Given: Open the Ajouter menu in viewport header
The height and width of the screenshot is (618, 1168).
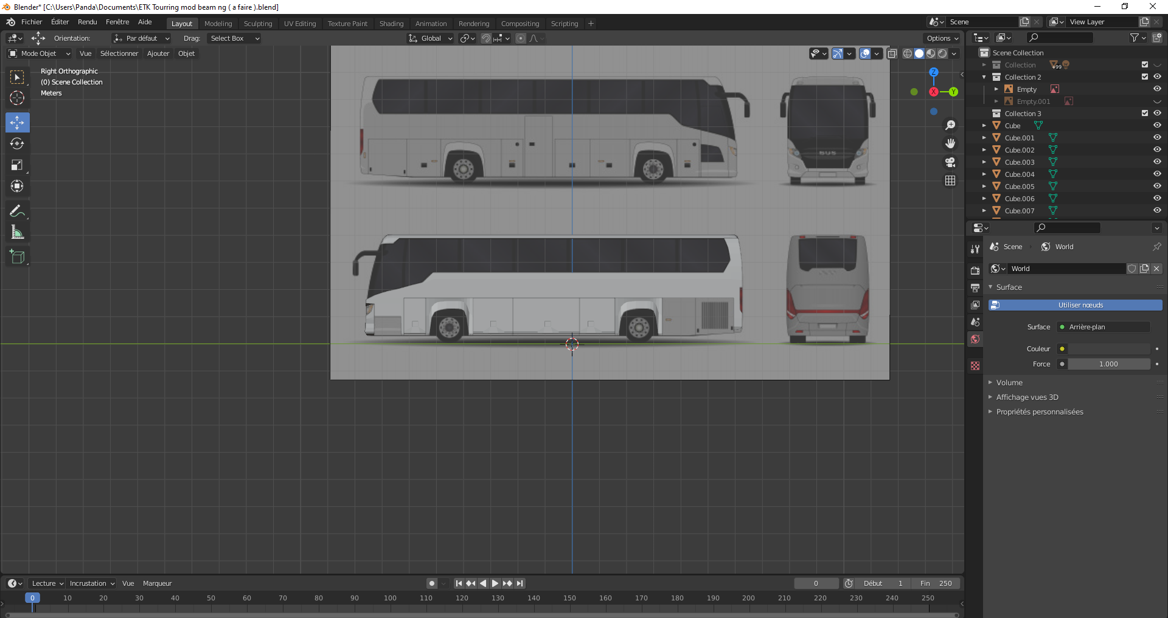Looking at the screenshot, I should pyautogui.click(x=158, y=53).
